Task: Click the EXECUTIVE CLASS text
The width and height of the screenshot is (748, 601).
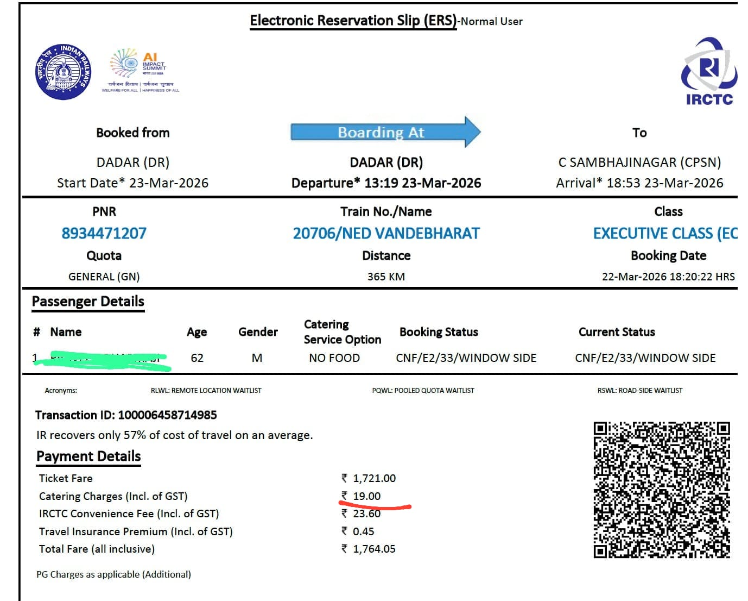Action: [664, 233]
